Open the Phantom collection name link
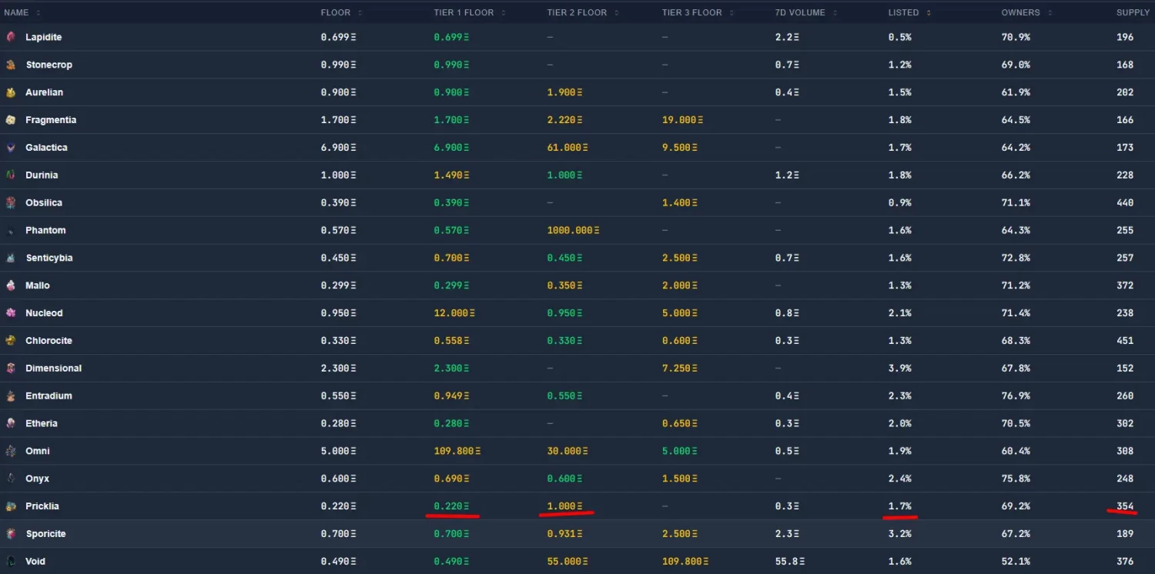The height and width of the screenshot is (574, 1155). pos(45,230)
